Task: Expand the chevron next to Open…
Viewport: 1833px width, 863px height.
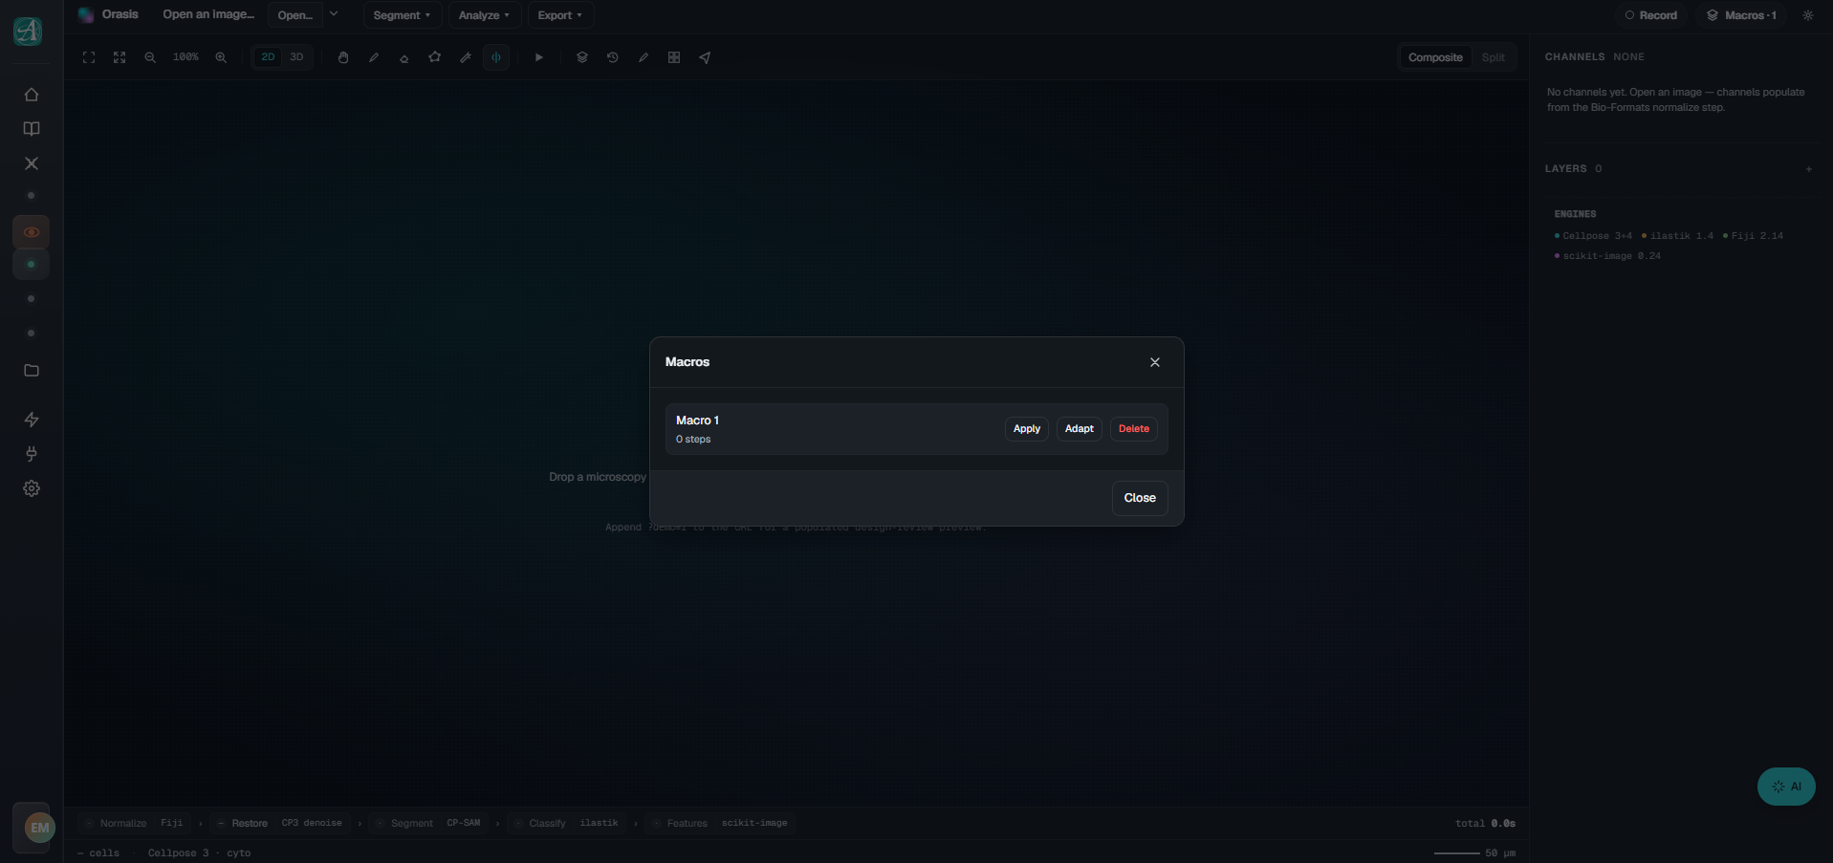Action: 334,14
